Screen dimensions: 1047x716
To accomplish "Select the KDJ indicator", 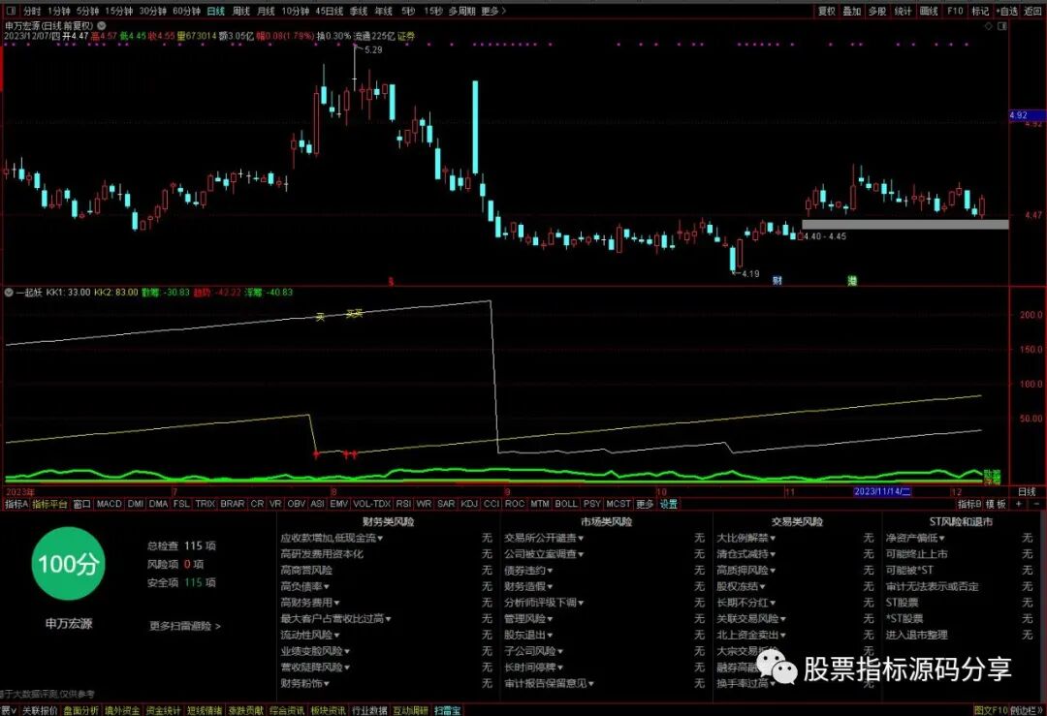I will (x=469, y=504).
